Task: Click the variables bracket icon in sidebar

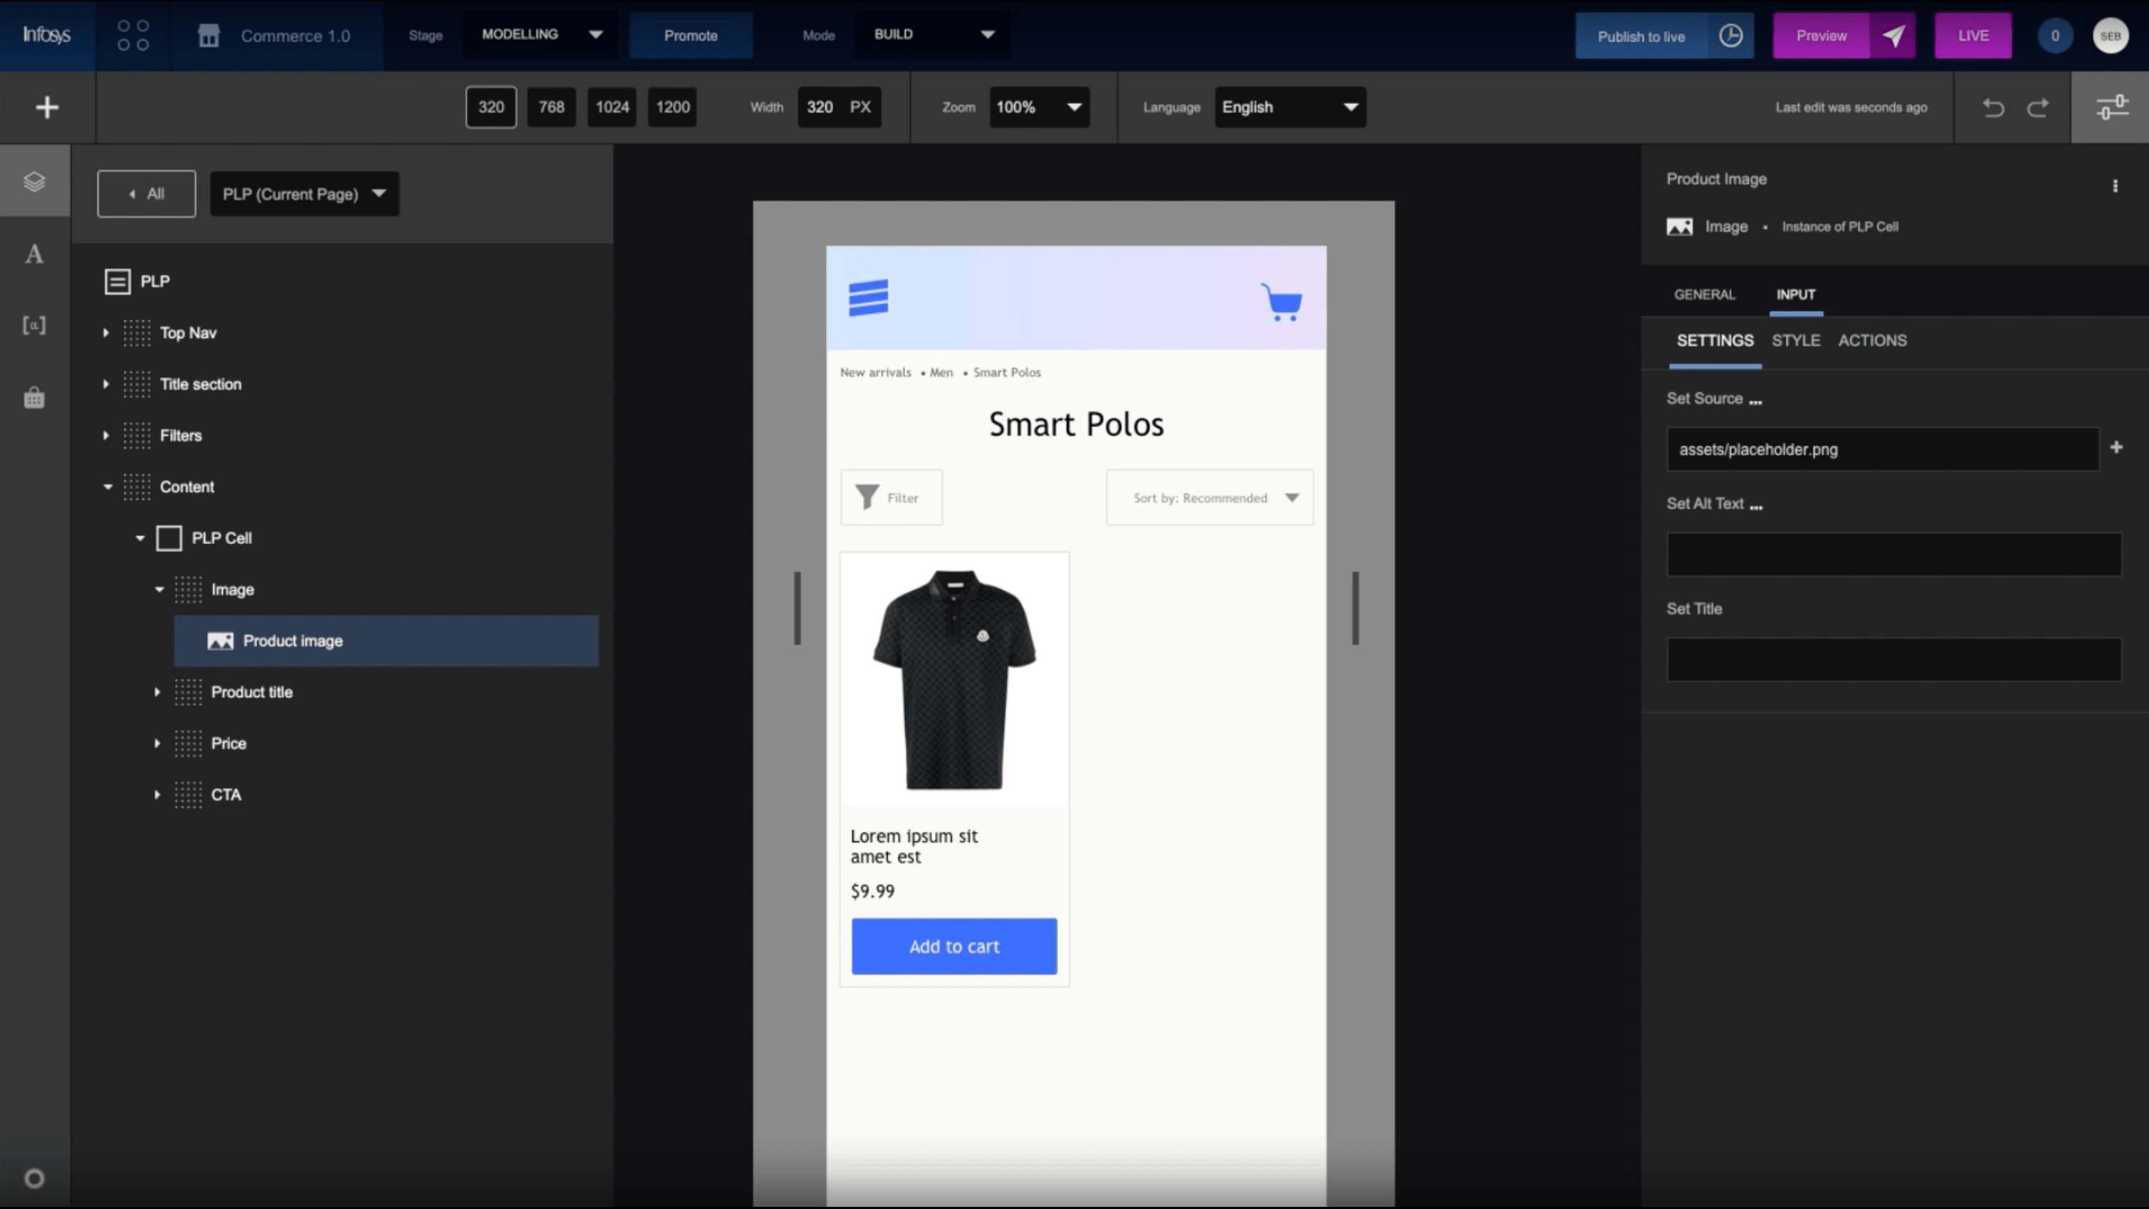Action: pyautogui.click(x=34, y=325)
